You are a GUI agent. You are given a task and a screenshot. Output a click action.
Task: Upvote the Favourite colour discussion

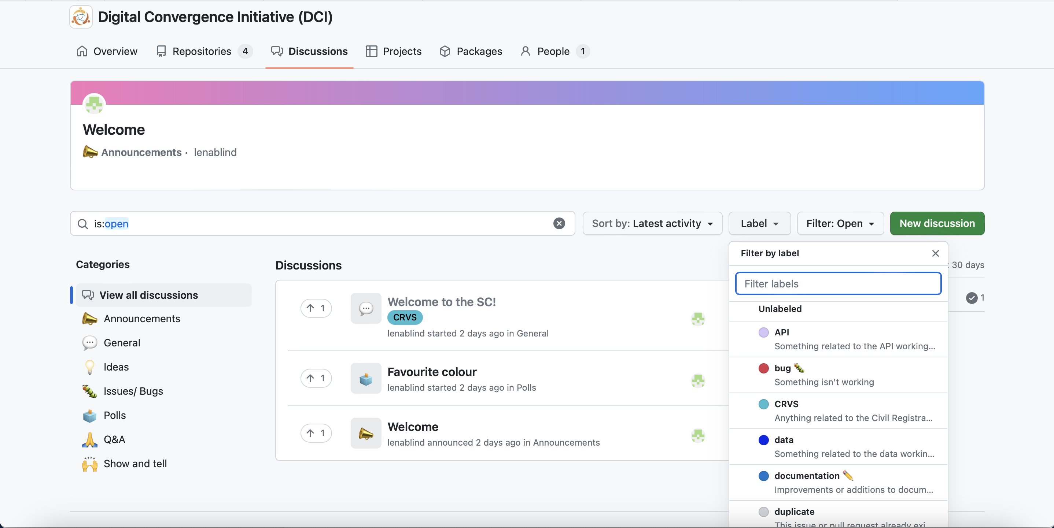[x=316, y=378]
